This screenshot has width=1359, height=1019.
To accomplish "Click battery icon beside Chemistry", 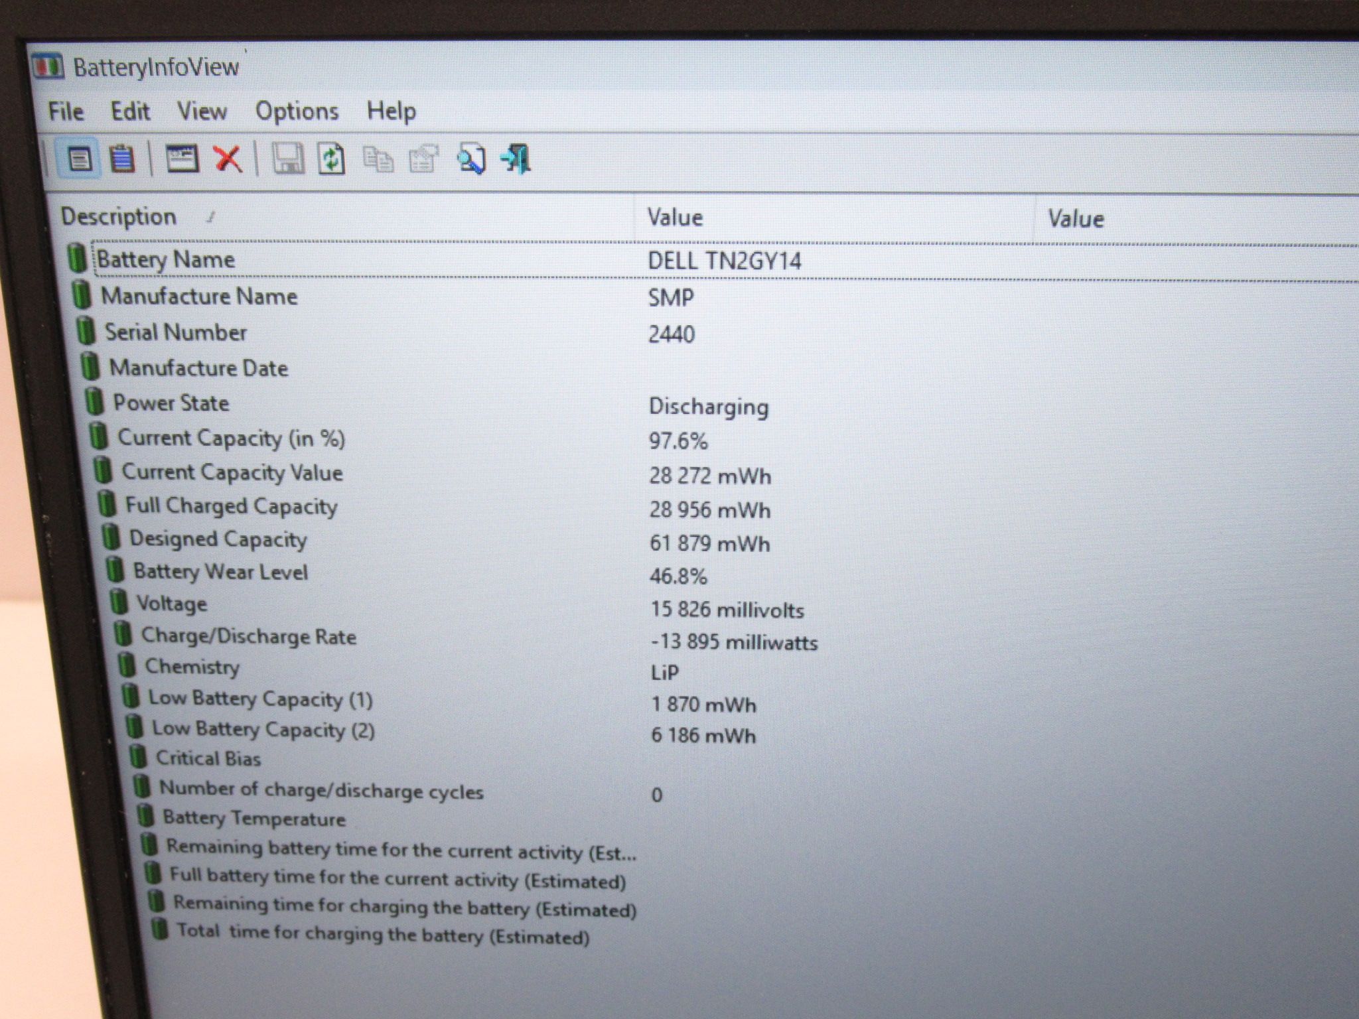I will pos(126,665).
